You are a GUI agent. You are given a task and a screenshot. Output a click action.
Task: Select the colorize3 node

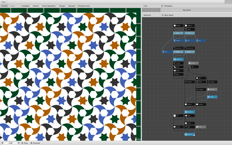point(178,127)
